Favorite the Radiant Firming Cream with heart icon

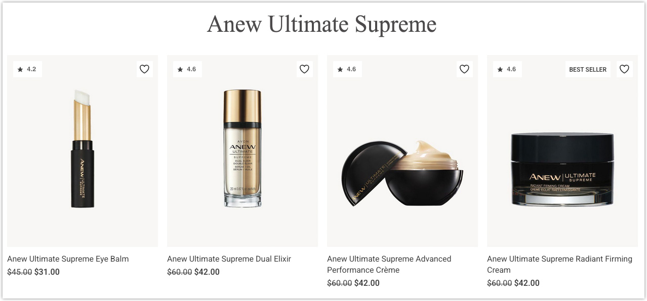click(x=624, y=69)
